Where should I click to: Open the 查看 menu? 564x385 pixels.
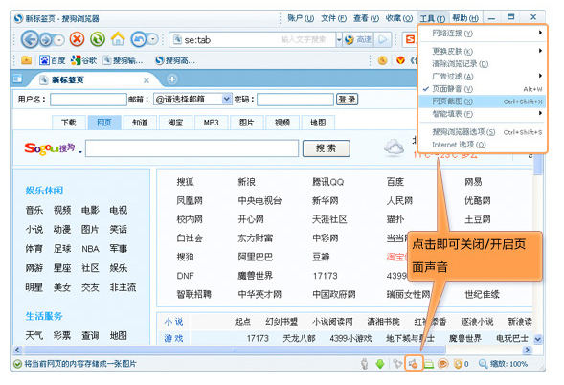point(366,18)
